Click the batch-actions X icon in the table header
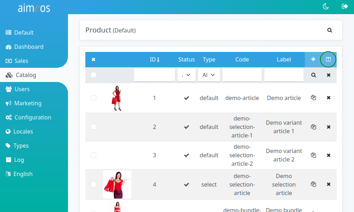 coord(93,59)
